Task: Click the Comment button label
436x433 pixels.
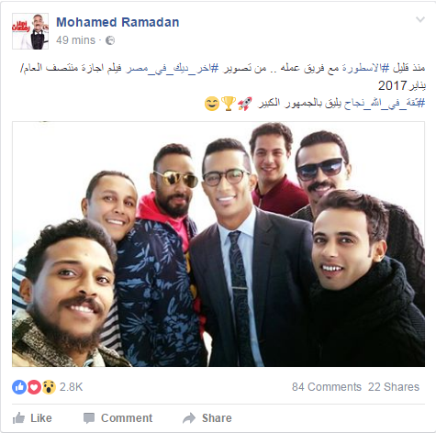Action: coord(127,418)
